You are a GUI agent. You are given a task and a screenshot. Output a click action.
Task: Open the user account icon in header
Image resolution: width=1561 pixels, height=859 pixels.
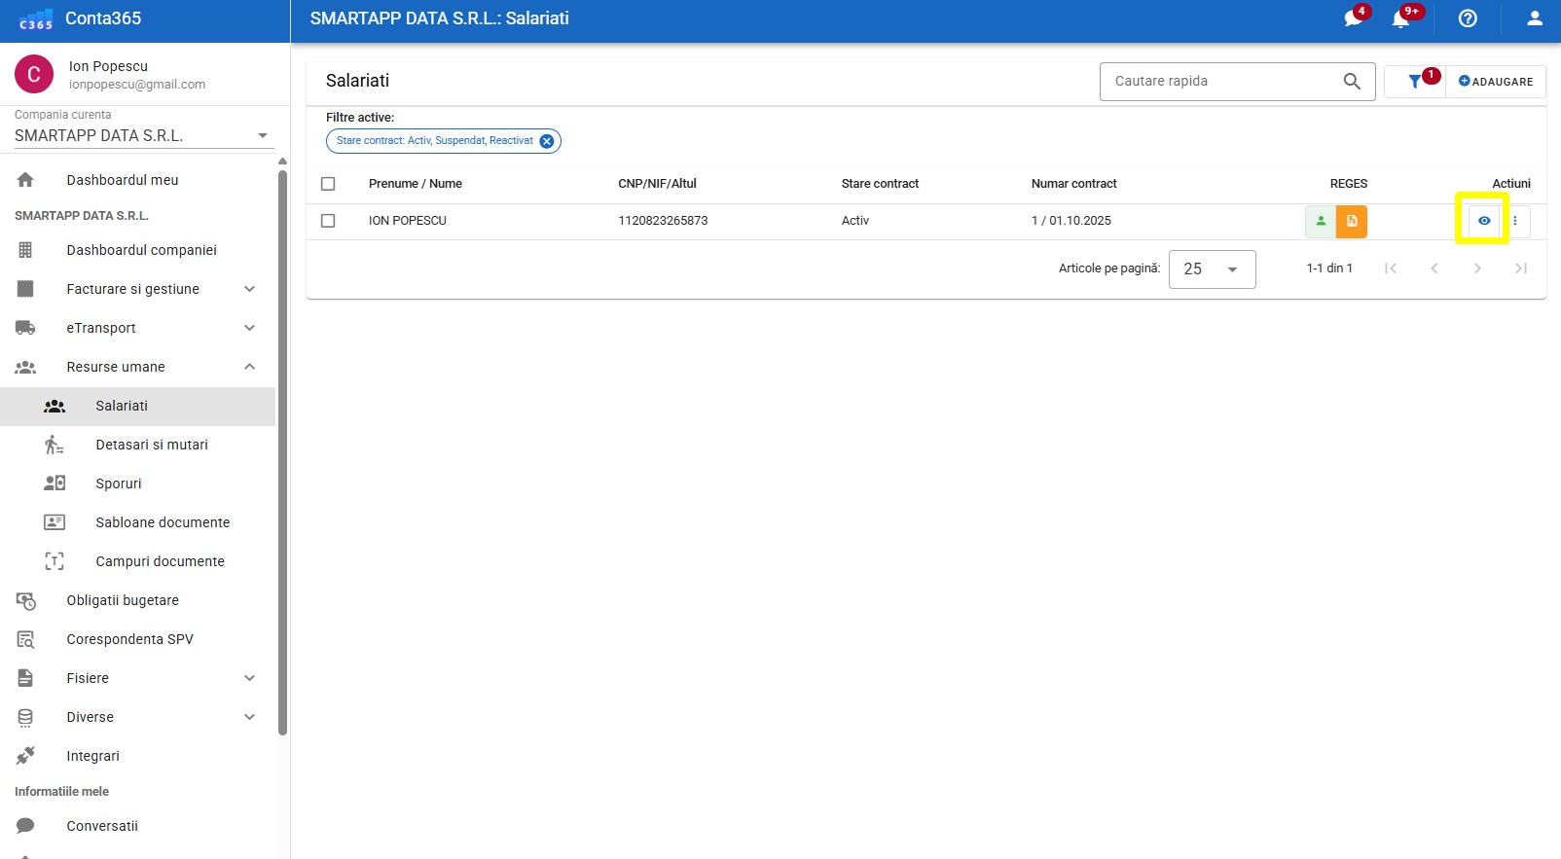pos(1535,18)
